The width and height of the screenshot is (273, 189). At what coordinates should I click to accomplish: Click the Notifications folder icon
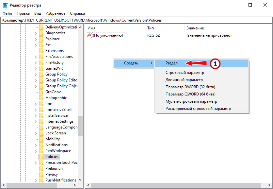[x=41, y=145]
